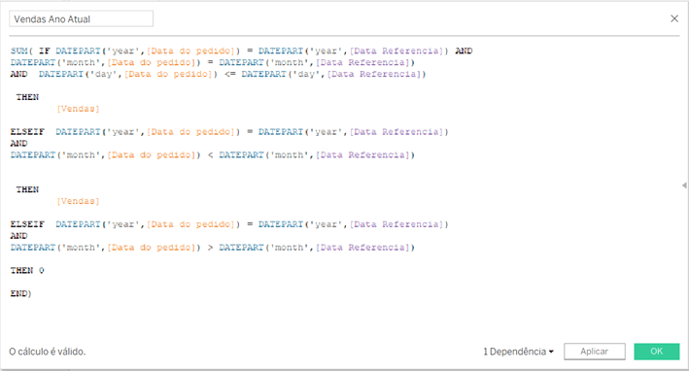Viewport: 689px width, 371px height.
Task: Open the 1 Dependência dropdown
Action: pos(519,352)
